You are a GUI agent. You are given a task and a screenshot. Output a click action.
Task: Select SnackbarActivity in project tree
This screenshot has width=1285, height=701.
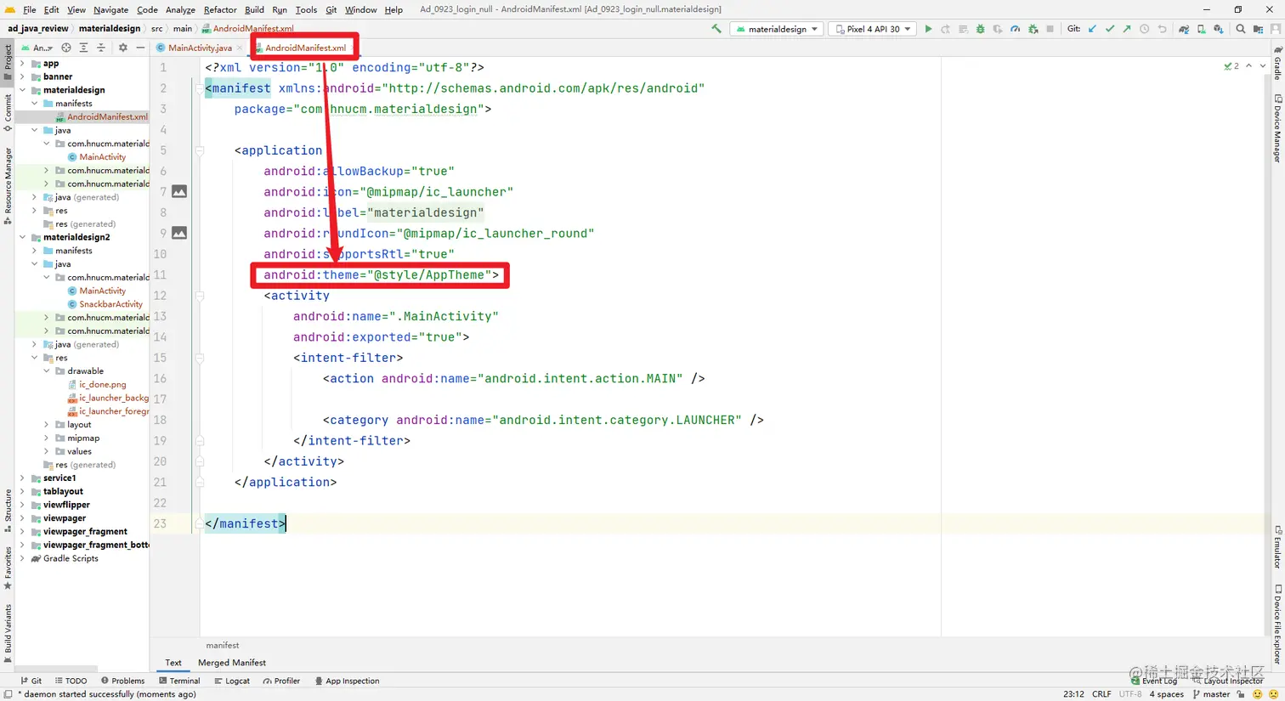tap(110, 304)
